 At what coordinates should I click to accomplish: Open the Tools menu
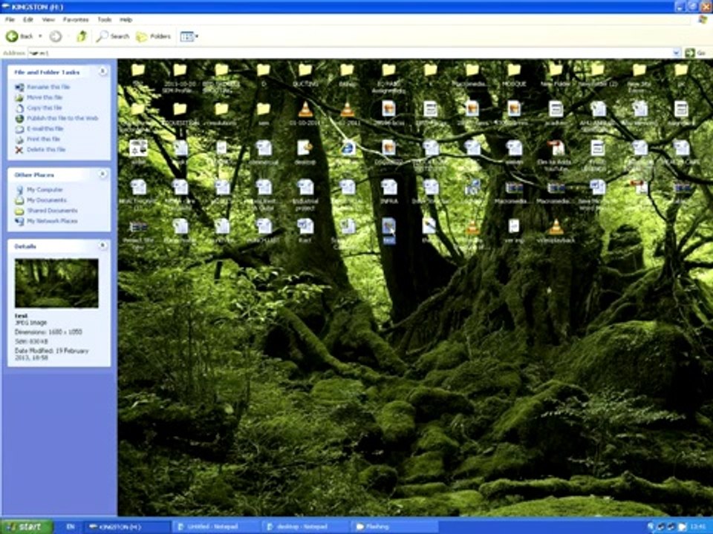(x=104, y=19)
